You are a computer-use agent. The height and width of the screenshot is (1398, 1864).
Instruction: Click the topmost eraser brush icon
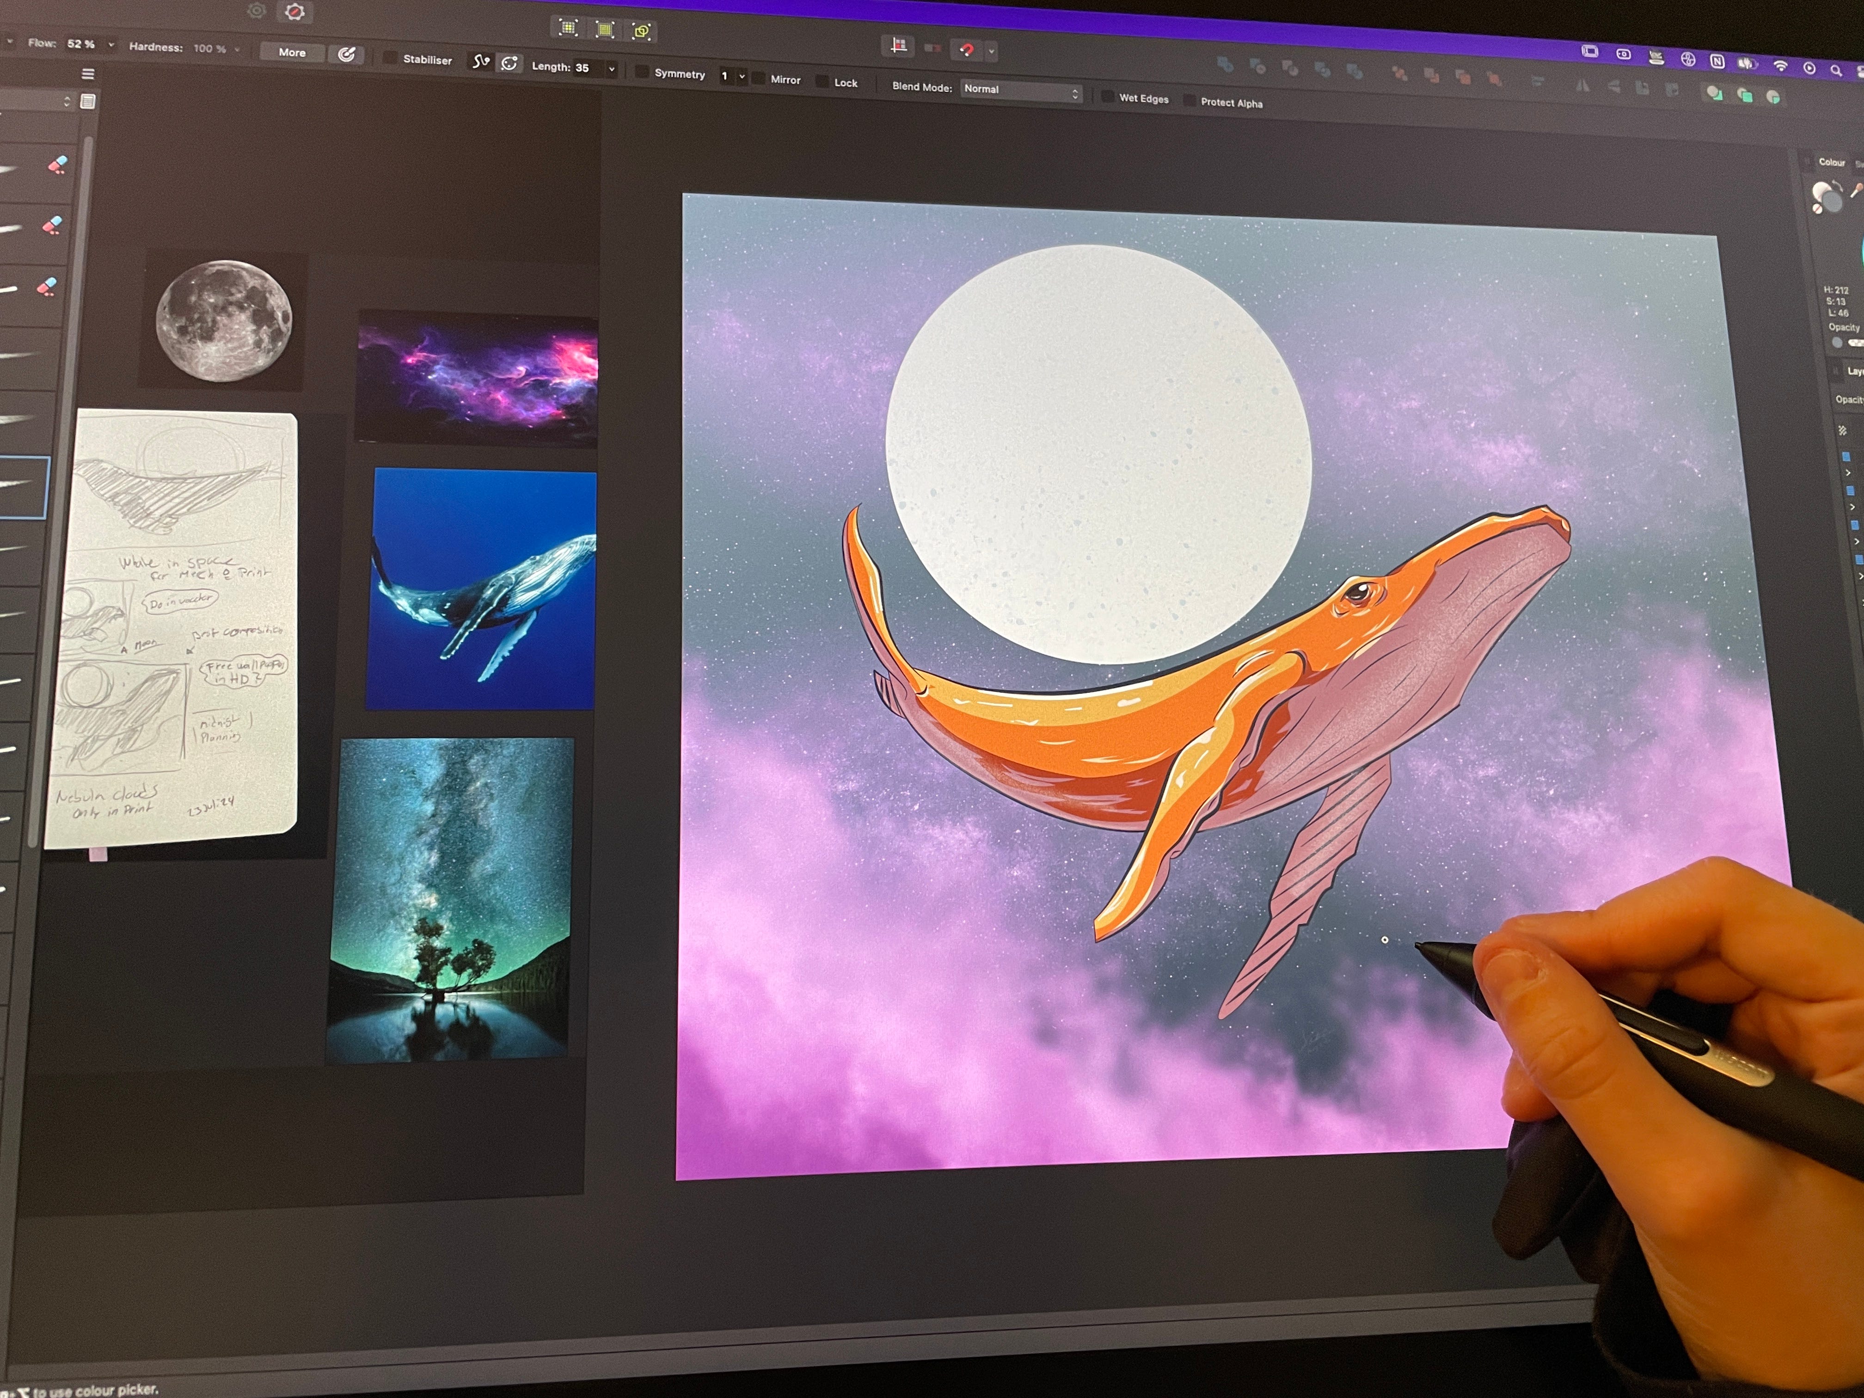click(57, 164)
